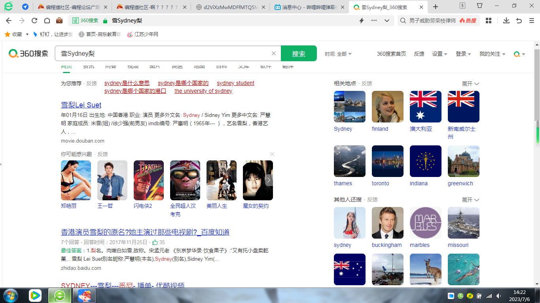Click the green 搜索 search button

[299, 53]
